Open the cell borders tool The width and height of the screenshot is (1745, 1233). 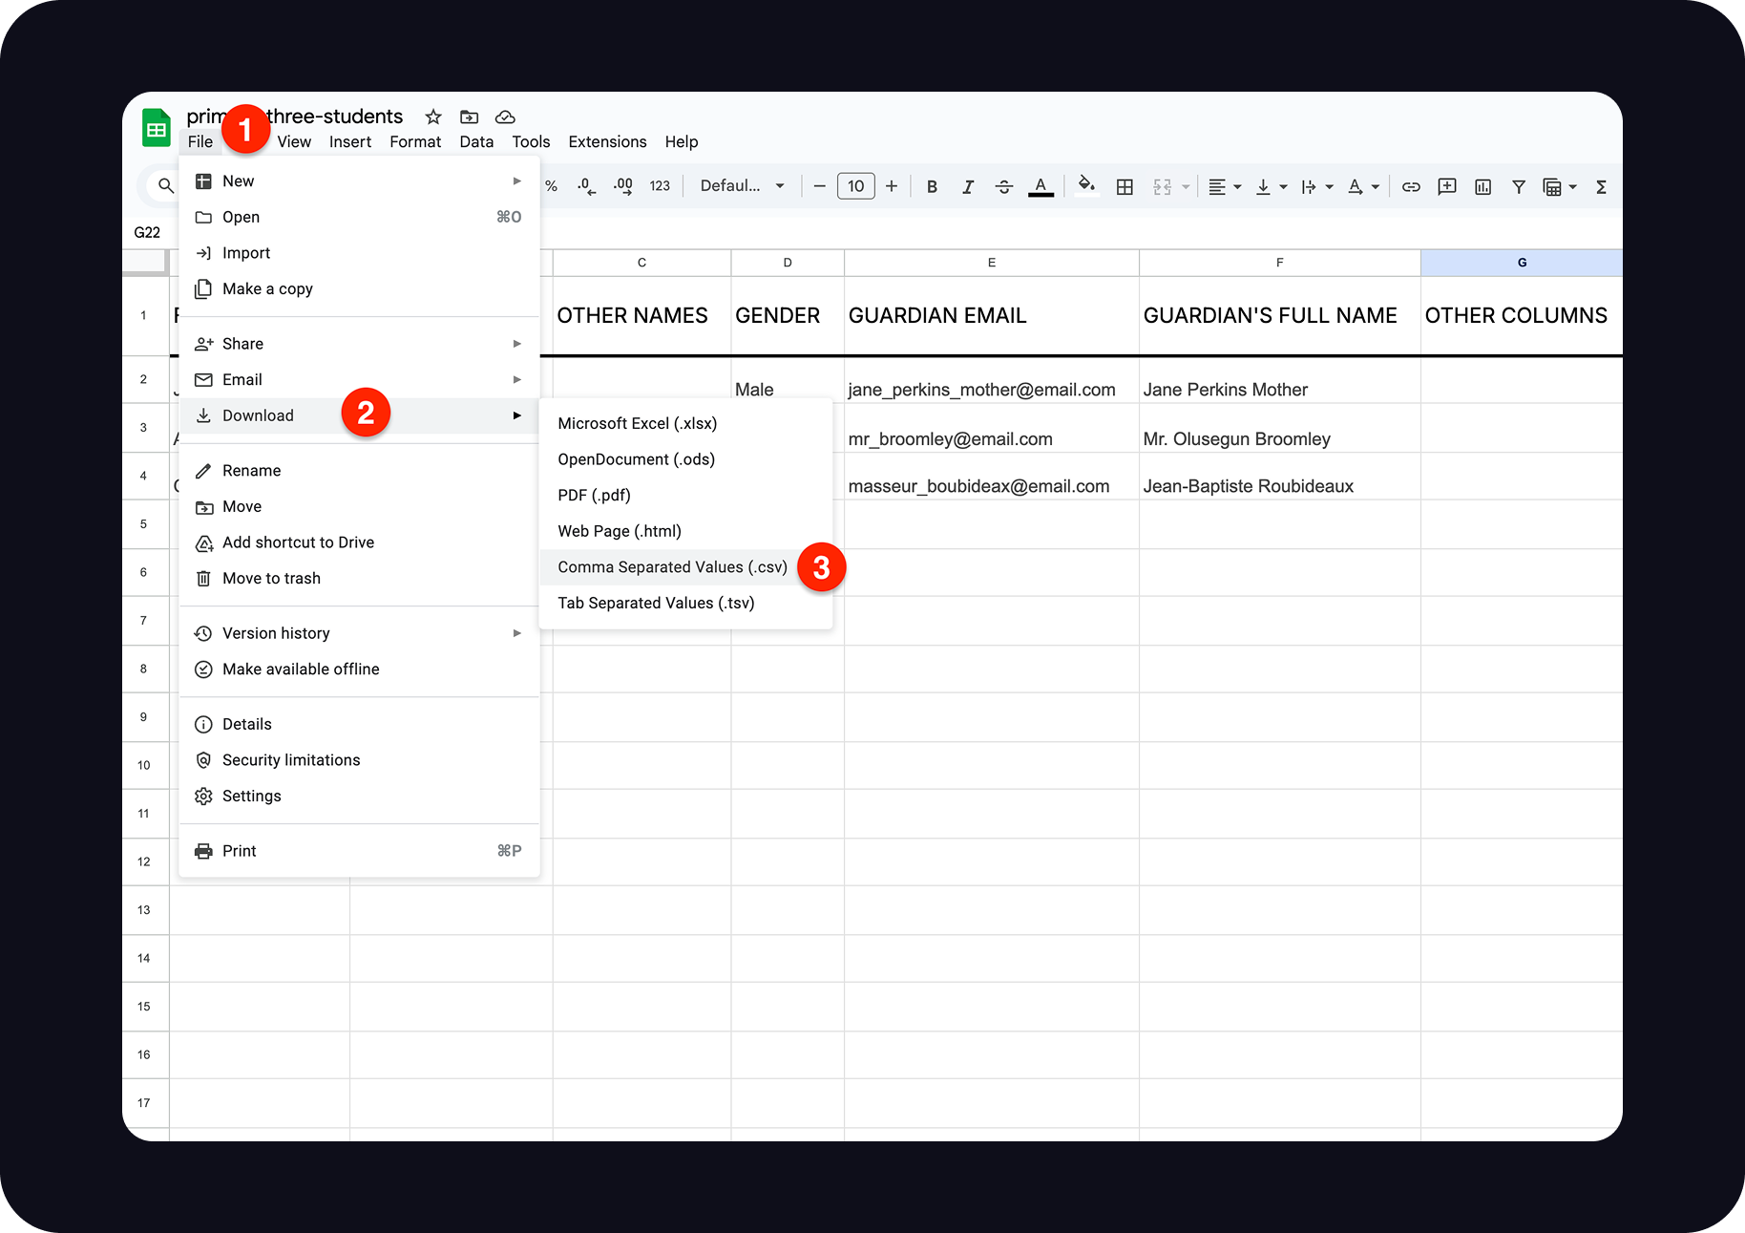1125,186
